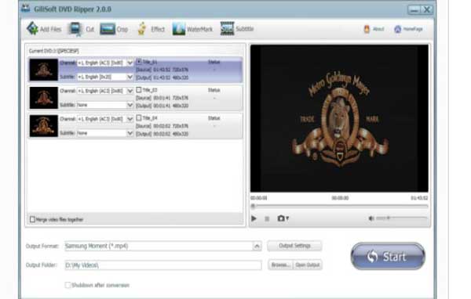Expand Subtitle dropdown for Title_03
This screenshot has width=471, height=299.
[x=130, y=105]
